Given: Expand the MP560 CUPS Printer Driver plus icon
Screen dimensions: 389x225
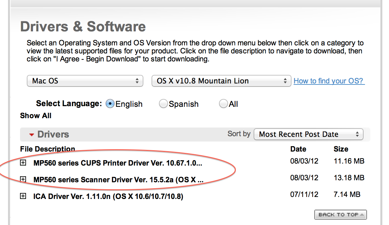Looking at the screenshot, I should (23, 163).
